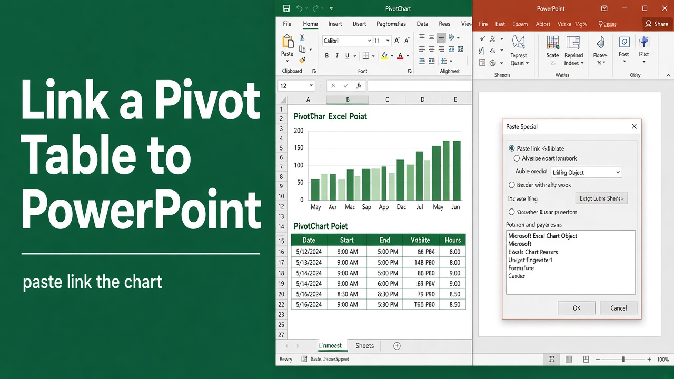Viewport: 674px width, 379px height.
Task: Select the Paste link radio button
Action: click(512, 148)
